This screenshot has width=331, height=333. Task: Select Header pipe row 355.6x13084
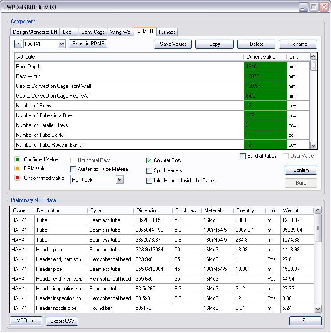tap(162, 269)
